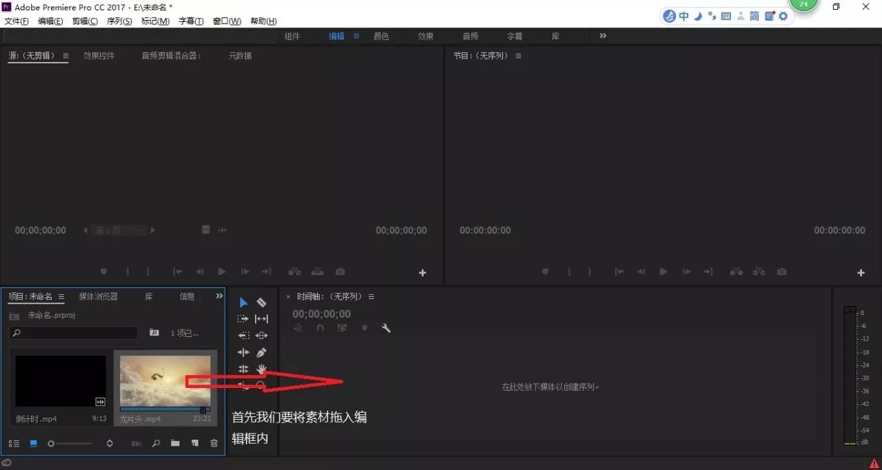This screenshot has height=470, width=882.
Task: Select 倒计时.mp4 clip thumbnail
Action: click(61, 381)
